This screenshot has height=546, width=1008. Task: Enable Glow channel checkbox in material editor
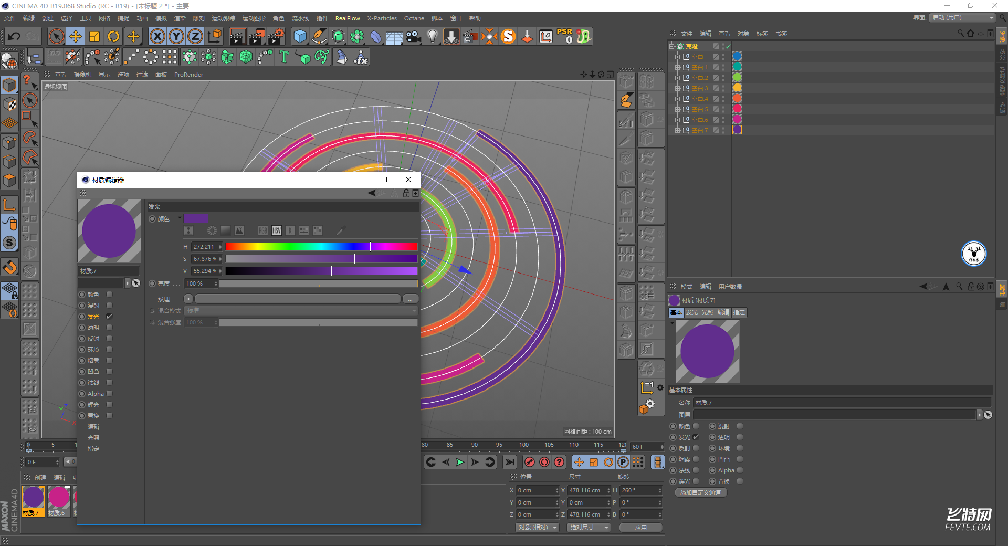point(109,405)
